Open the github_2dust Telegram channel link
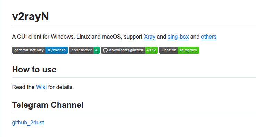Viewport: 256px width, 137px height. coord(28,123)
